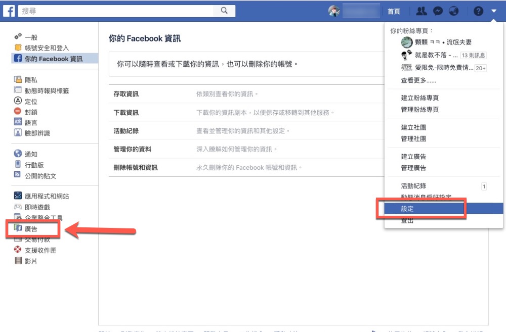
Task: Open 愛限免-限時免費情 page
Action: [444, 68]
